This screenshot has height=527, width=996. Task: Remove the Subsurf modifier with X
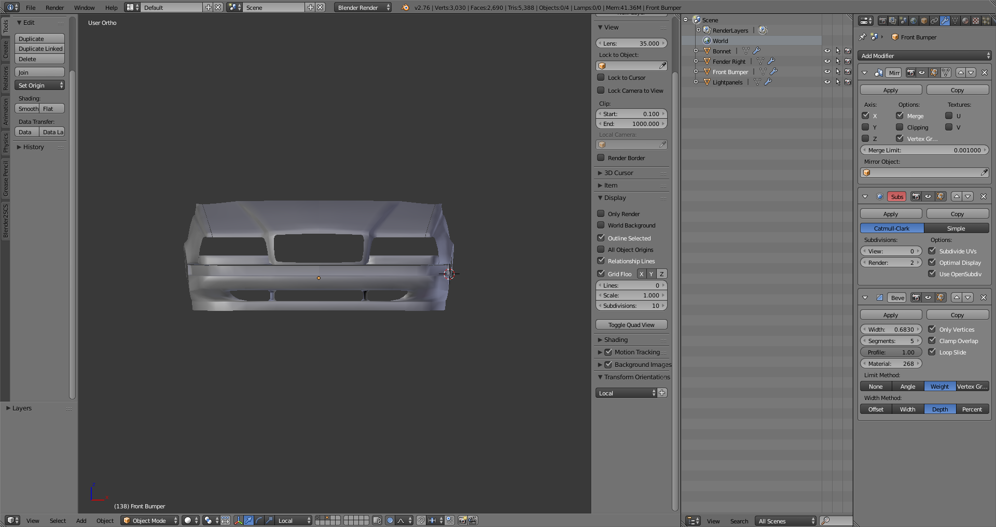(983, 196)
